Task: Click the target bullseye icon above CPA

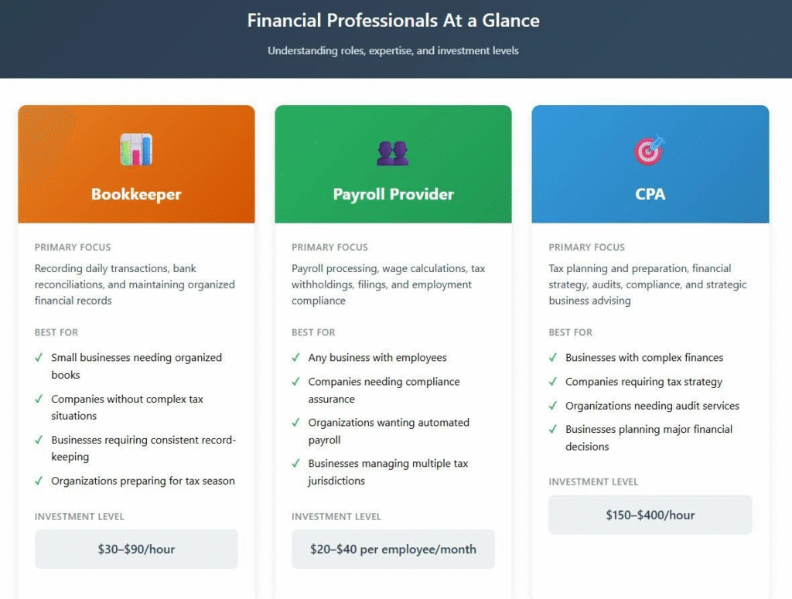Action: click(650, 151)
